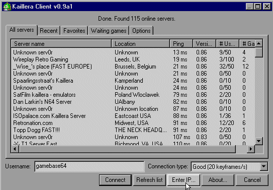Open the Recent tab
Viewport: 273px width, 190px height.
point(49,31)
